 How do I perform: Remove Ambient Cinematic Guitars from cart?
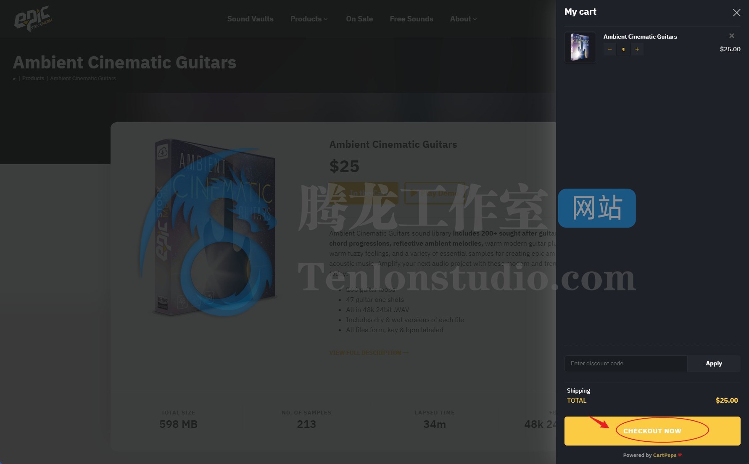pyautogui.click(x=731, y=36)
